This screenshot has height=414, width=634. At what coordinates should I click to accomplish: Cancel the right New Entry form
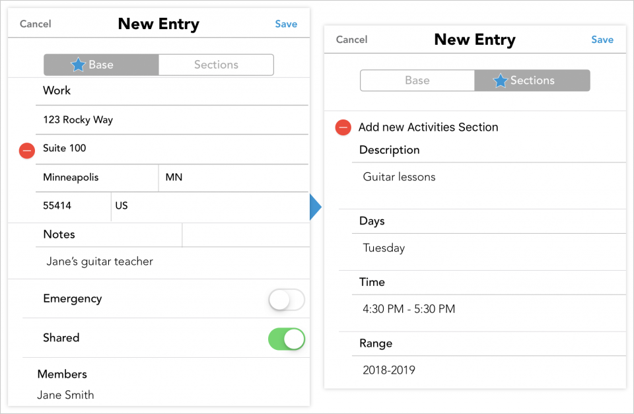pos(351,40)
